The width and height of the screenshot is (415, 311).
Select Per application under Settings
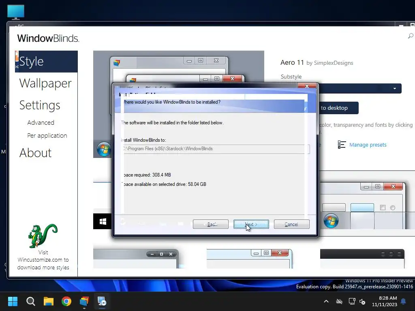(47, 135)
